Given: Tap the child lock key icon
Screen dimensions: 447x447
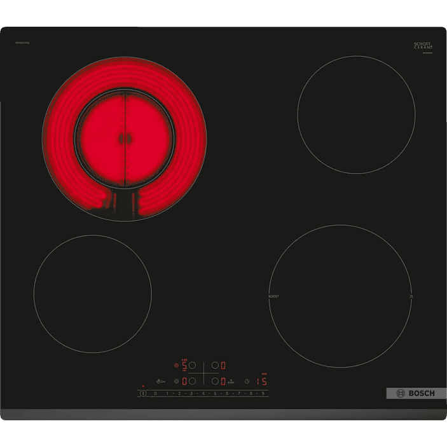Looking at the screenshot, I should (x=163, y=381).
